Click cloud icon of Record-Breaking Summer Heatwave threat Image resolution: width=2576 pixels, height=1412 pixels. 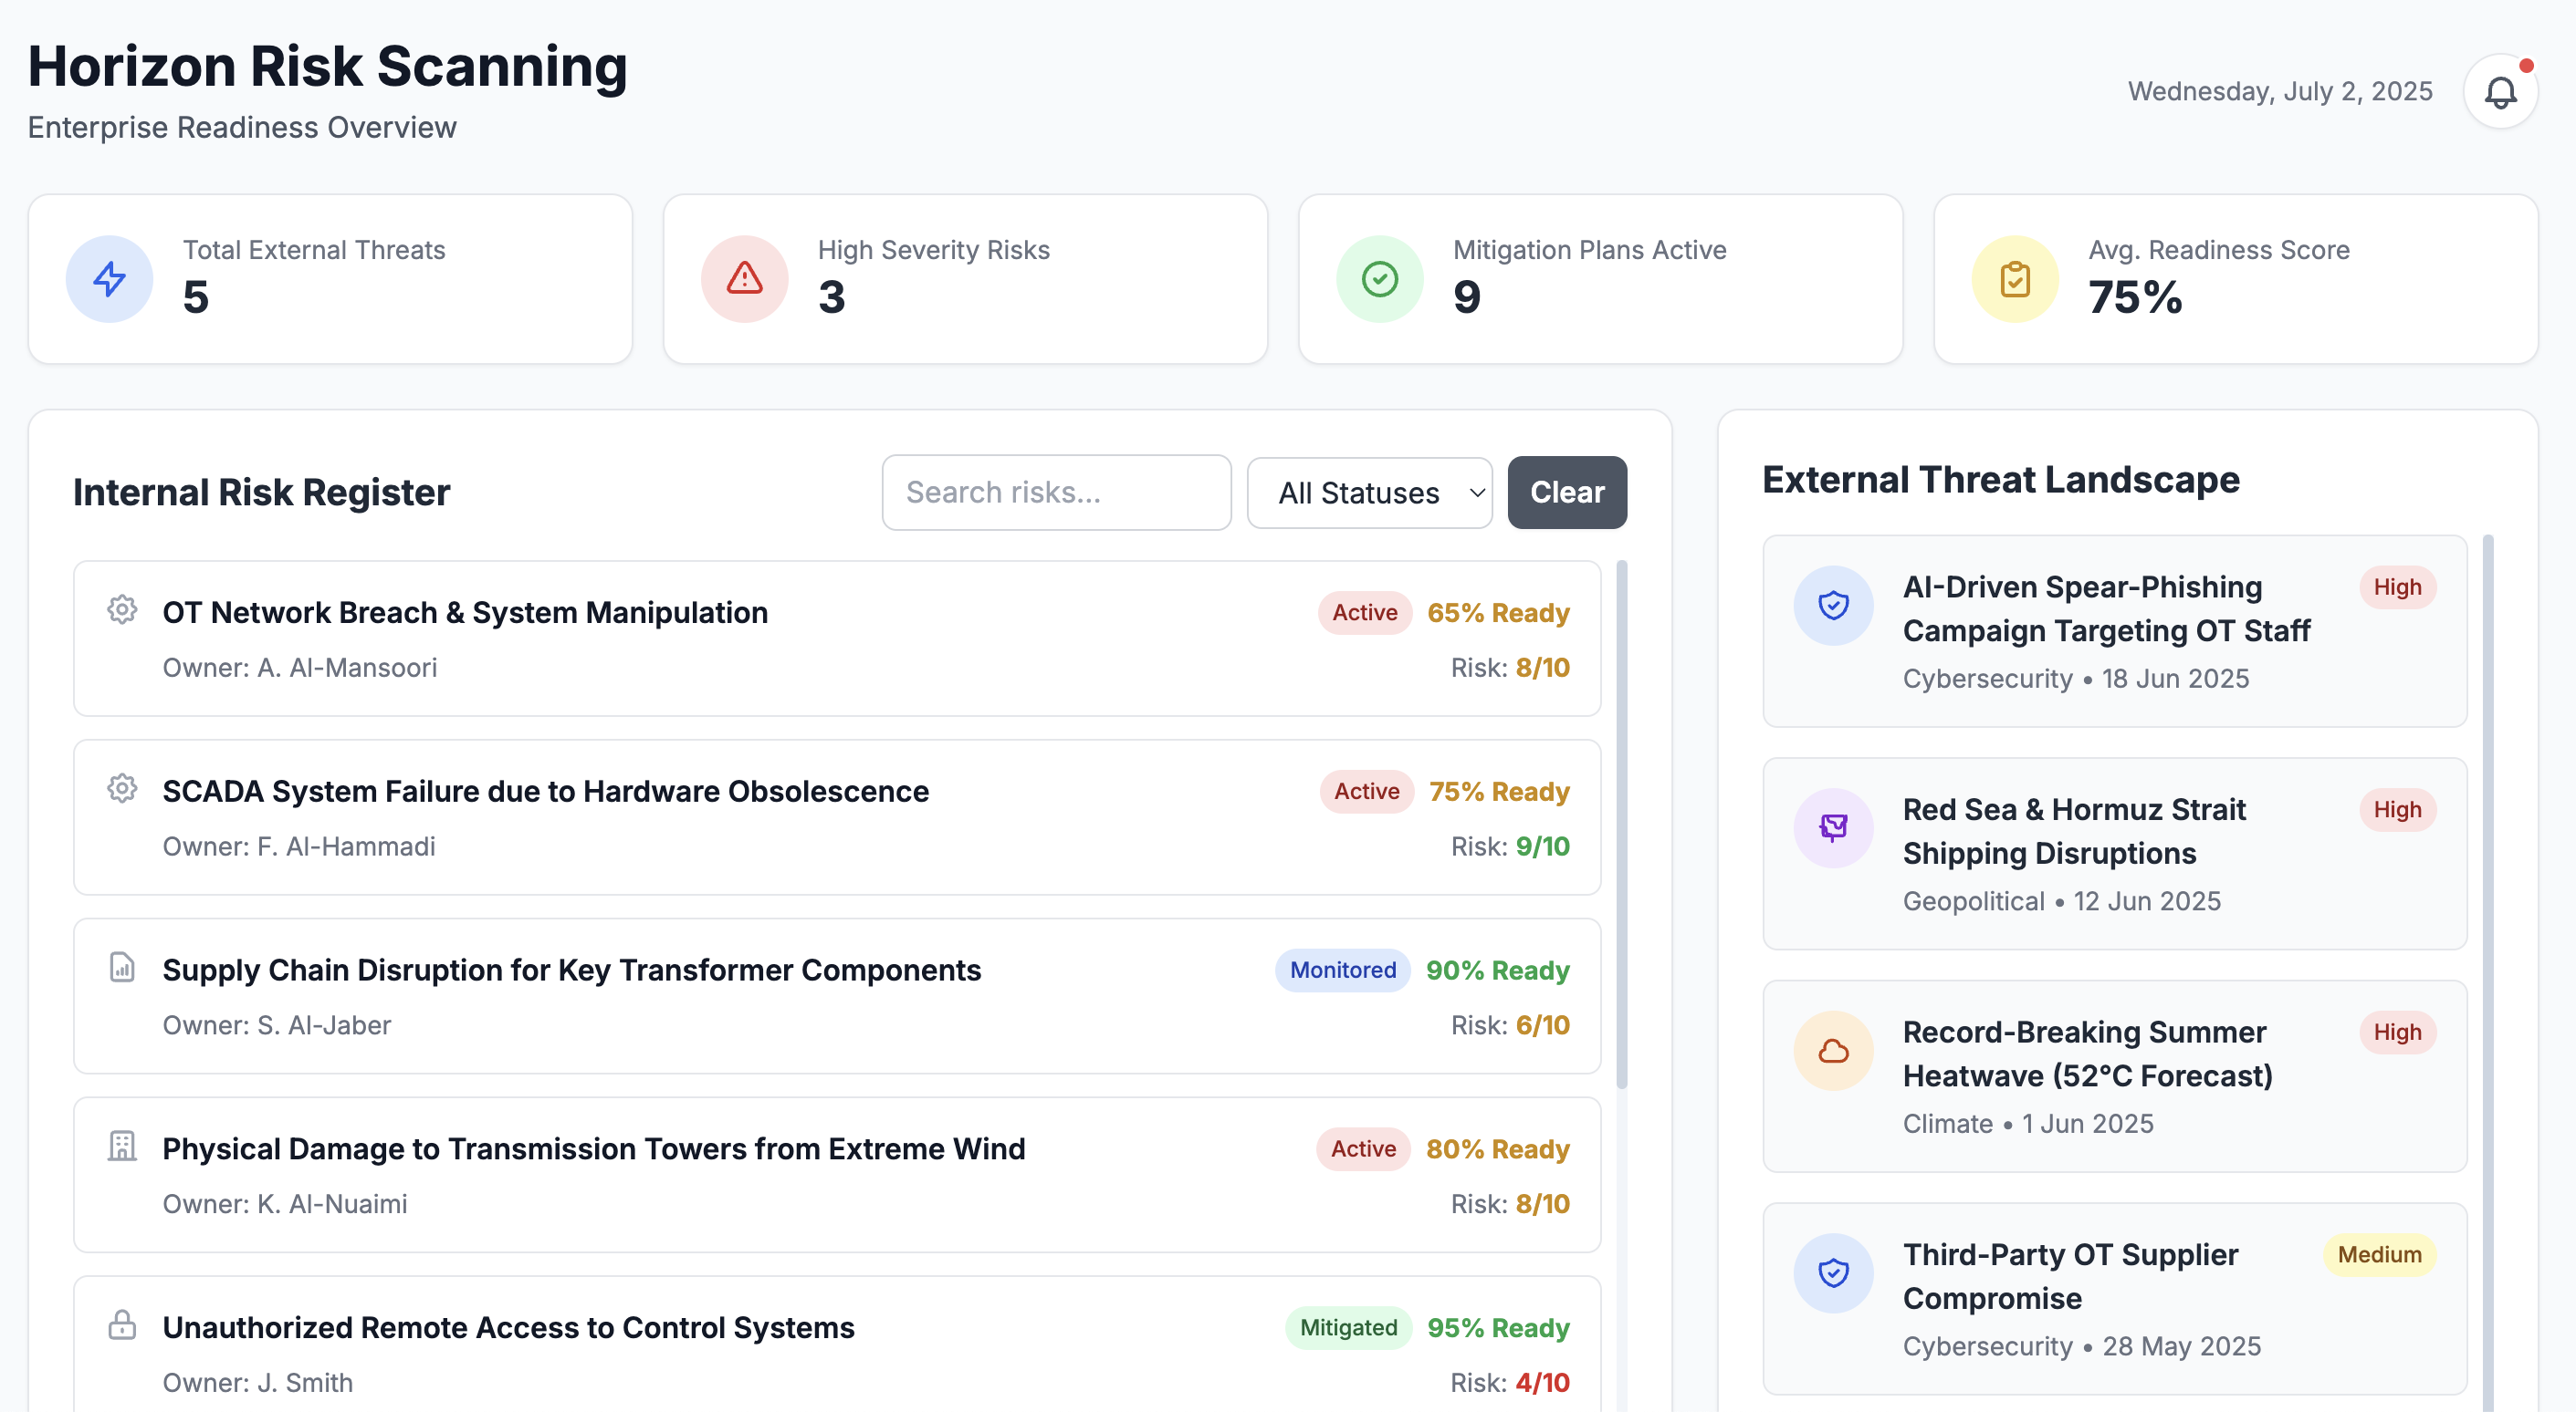pyautogui.click(x=1833, y=1052)
